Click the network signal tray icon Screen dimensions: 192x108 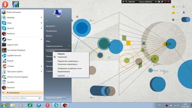pyautogui.click(x=175, y=105)
